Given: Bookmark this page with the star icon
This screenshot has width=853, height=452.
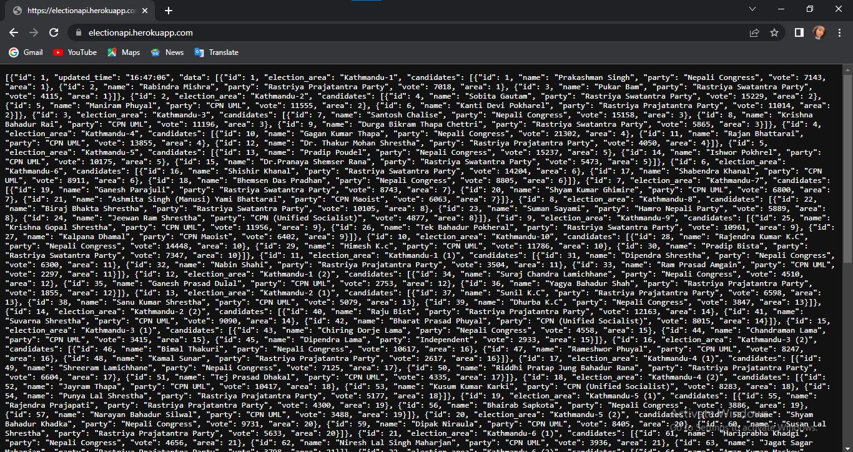Looking at the screenshot, I should coord(774,32).
